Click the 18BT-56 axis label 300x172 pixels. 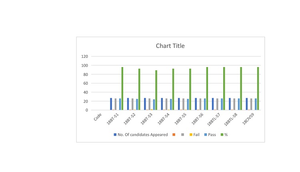point(197,119)
